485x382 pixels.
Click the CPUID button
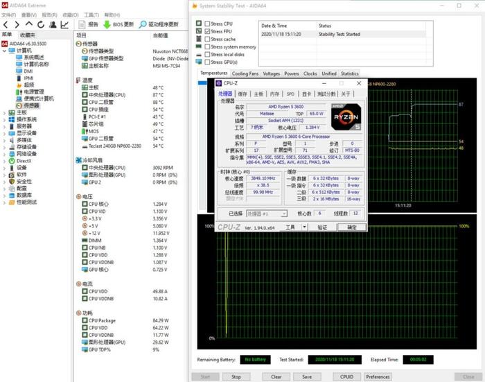pos(346,376)
